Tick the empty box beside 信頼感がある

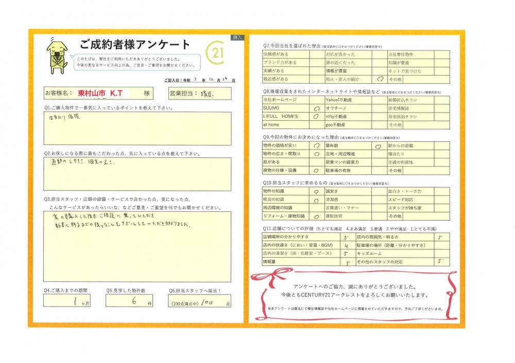click(x=316, y=54)
